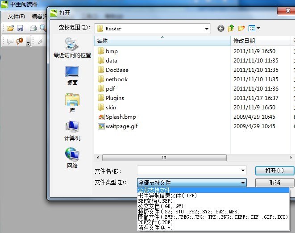
Task: Open 桌面 desktop location in sidebar
Action: pyautogui.click(x=72, y=76)
